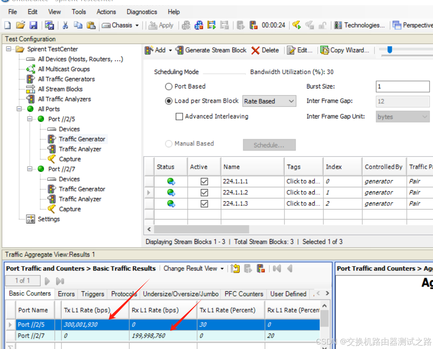Click the Add stream block button
The image size is (433, 349).
tap(155, 50)
